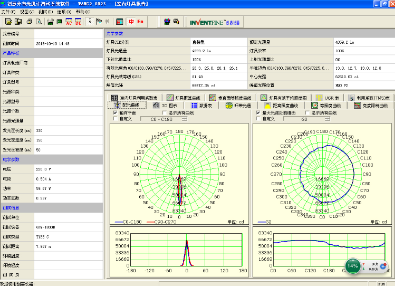Select the 配光曲线 tab
The height and width of the screenshot is (286, 395).
(x=127, y=105)
